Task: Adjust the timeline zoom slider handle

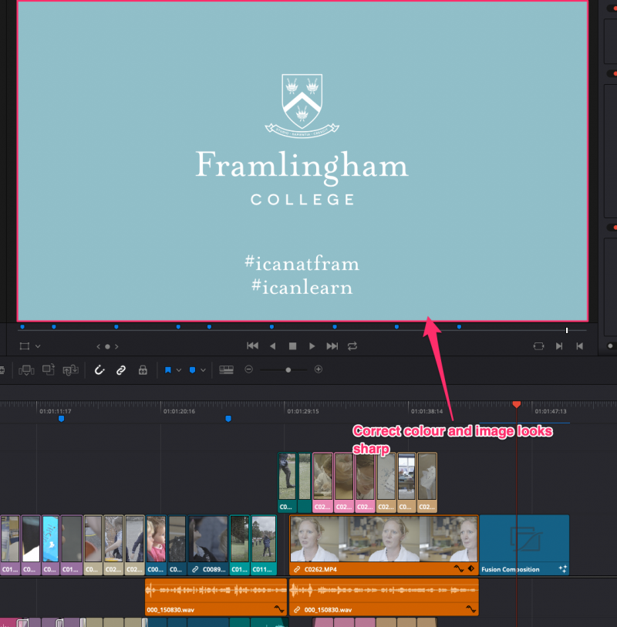Action: click(x=288, y=370)
